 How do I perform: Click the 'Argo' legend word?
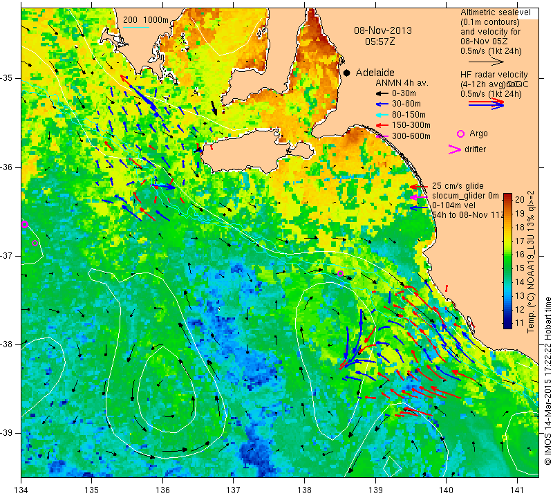[478, 133]
